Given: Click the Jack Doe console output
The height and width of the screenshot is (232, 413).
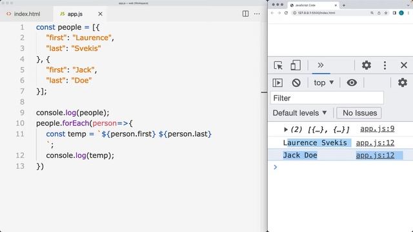Looking at the screenshot, I should tap(300, 155).
